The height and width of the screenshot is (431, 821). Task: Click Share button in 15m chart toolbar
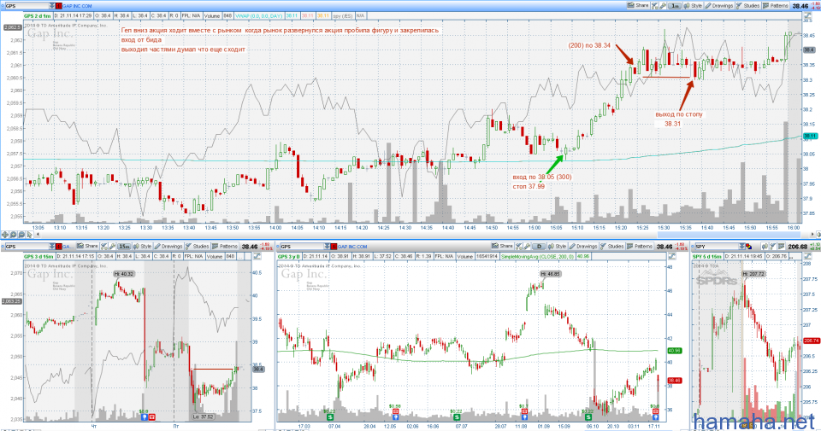tap(87, 246)
